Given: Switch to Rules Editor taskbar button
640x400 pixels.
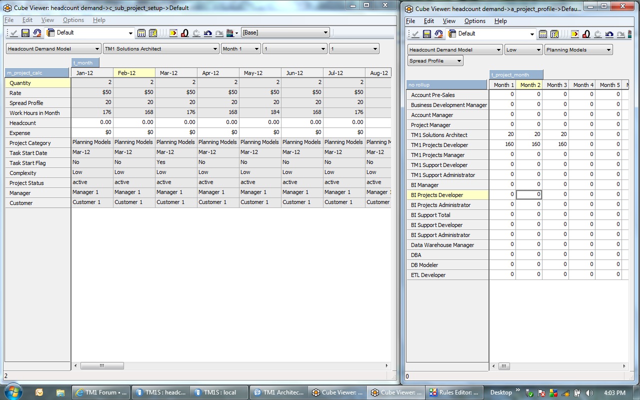Looking at the screenshot, I should pyautogui.click(x=455, y=392).
